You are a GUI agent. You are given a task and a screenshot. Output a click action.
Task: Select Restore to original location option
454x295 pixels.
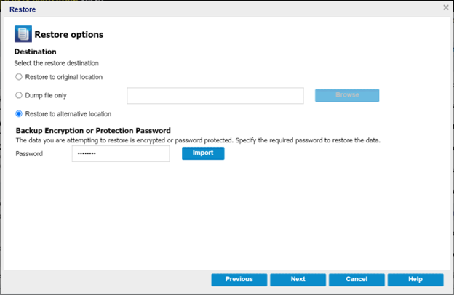[19, 77]
